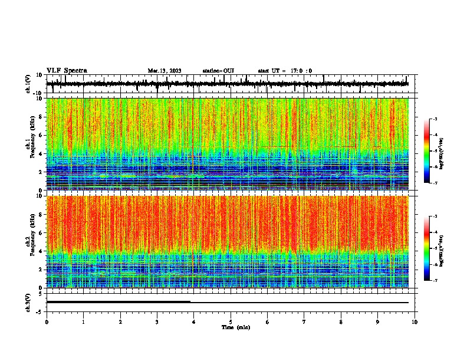The image size is (467, 361).
Task: Click the "-7" tick on ch.1 colorbar
Action: click(435, 183)
